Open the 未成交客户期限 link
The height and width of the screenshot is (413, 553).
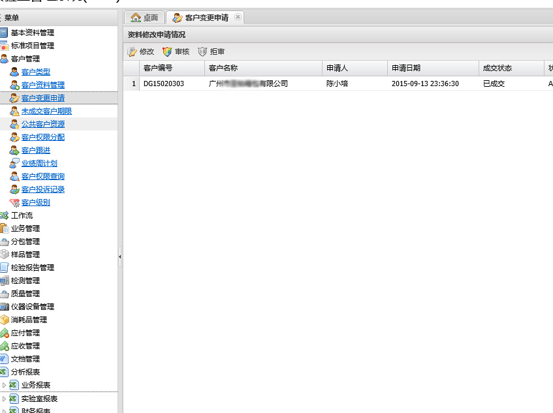coord(46,111)
